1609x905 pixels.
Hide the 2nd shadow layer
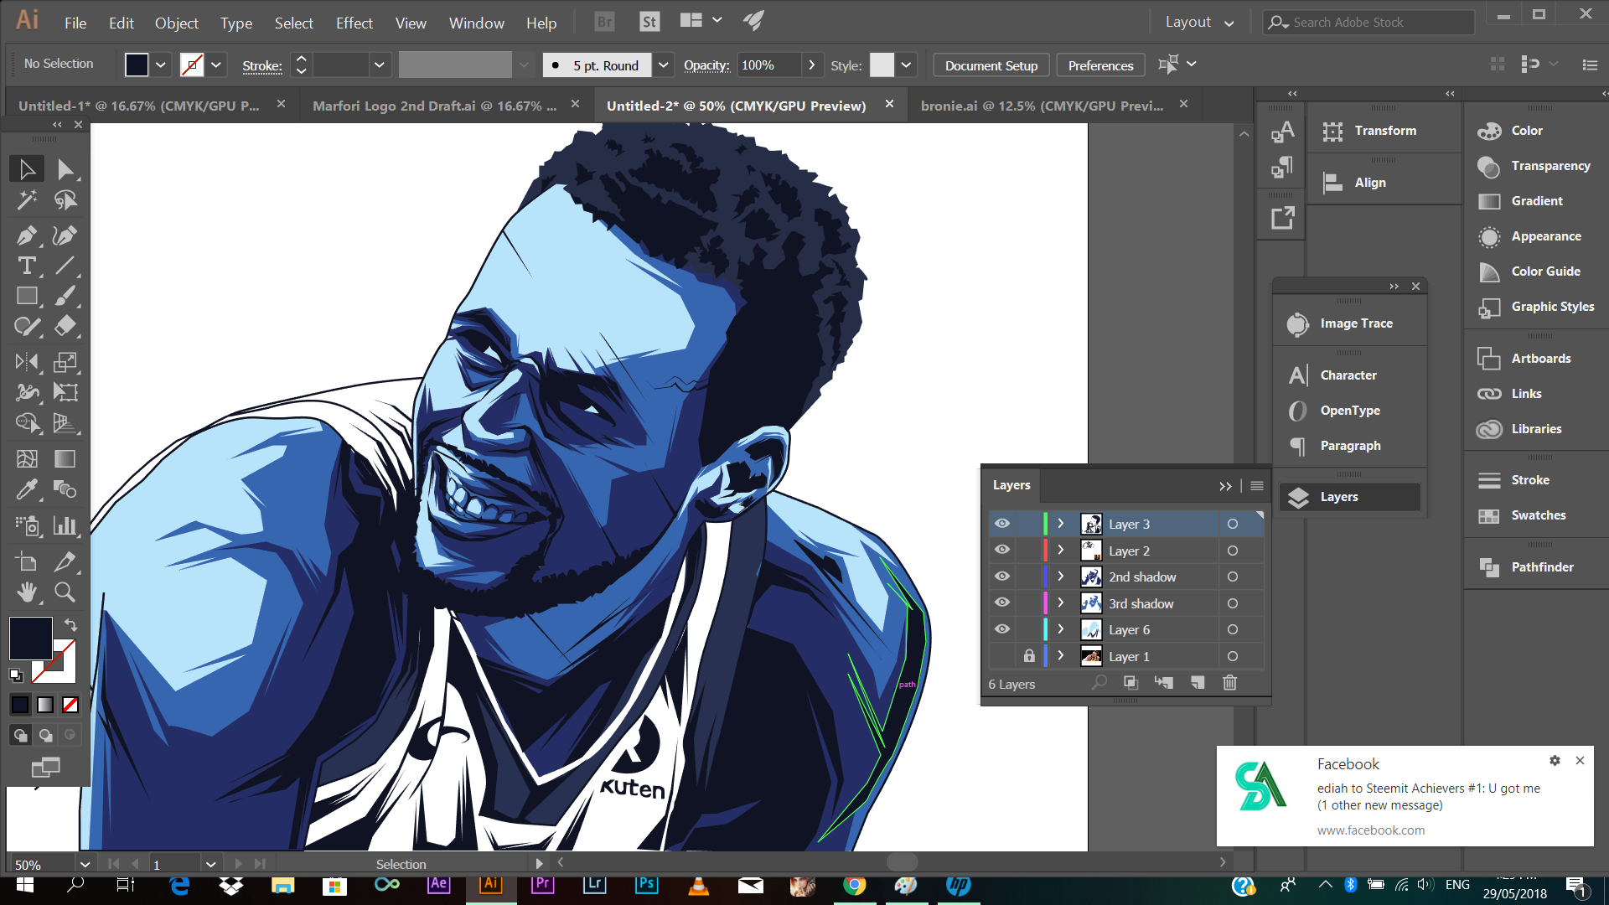click(x=1002, y=577)
